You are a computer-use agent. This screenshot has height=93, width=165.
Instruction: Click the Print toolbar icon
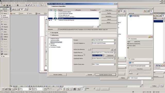click(10, 5)
